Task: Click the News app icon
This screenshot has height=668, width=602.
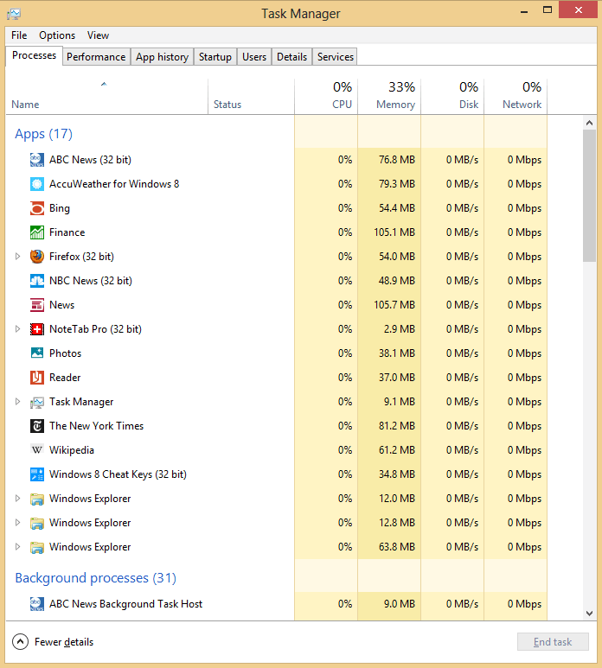Action: [37, 305]
